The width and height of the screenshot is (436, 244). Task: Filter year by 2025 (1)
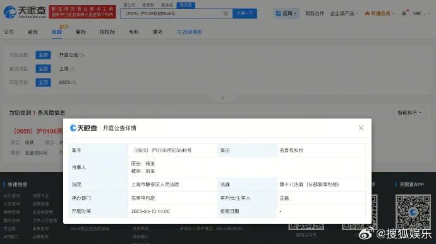pyautogui.click(x=67, y=82)
